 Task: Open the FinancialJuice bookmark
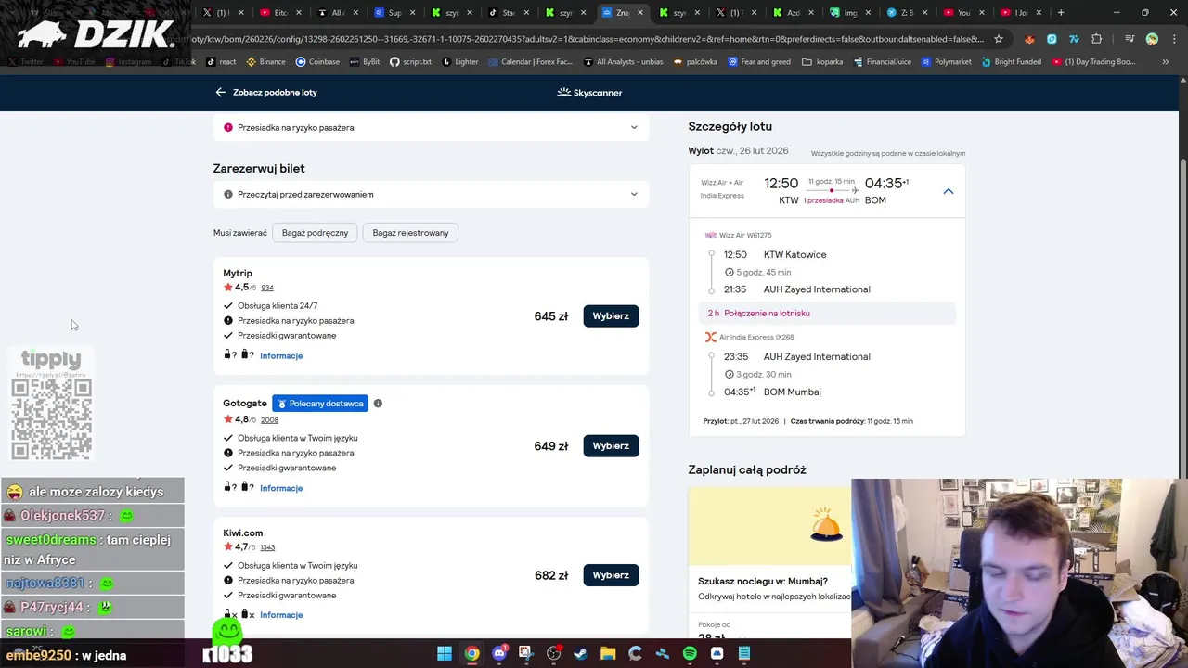pos(884,62)
